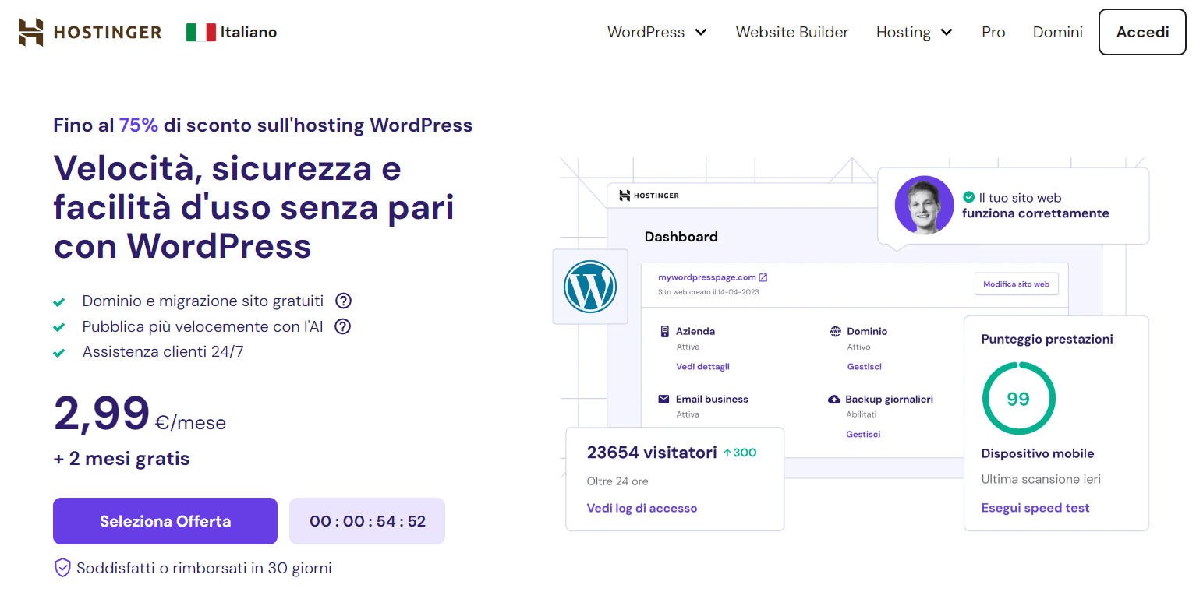Click 'Soddisfatti o rimborsati in 30 giorni' text
Image resolution: width=1196 pixels, height=599 pixels.
tap(204, 568)
